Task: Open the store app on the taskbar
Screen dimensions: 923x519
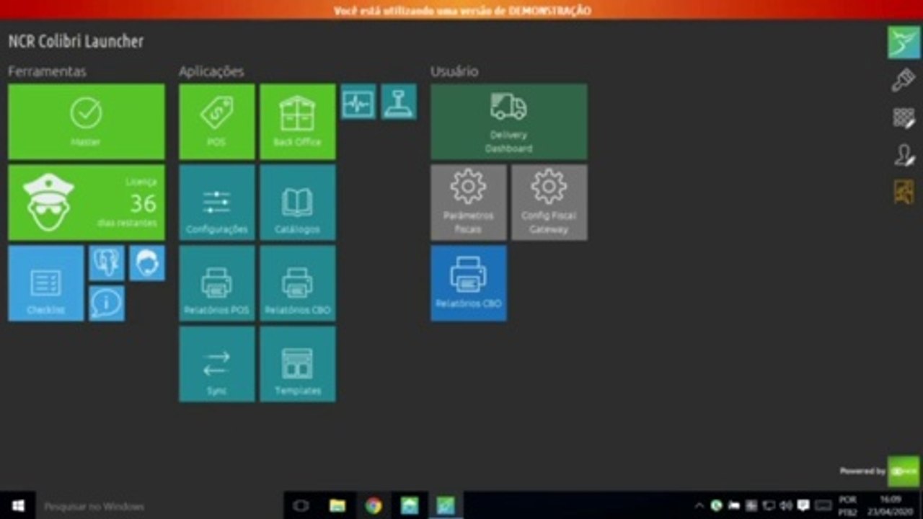Action: tap(410, 506)
